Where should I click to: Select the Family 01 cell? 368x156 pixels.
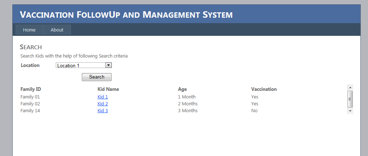(x=30, y=97)
